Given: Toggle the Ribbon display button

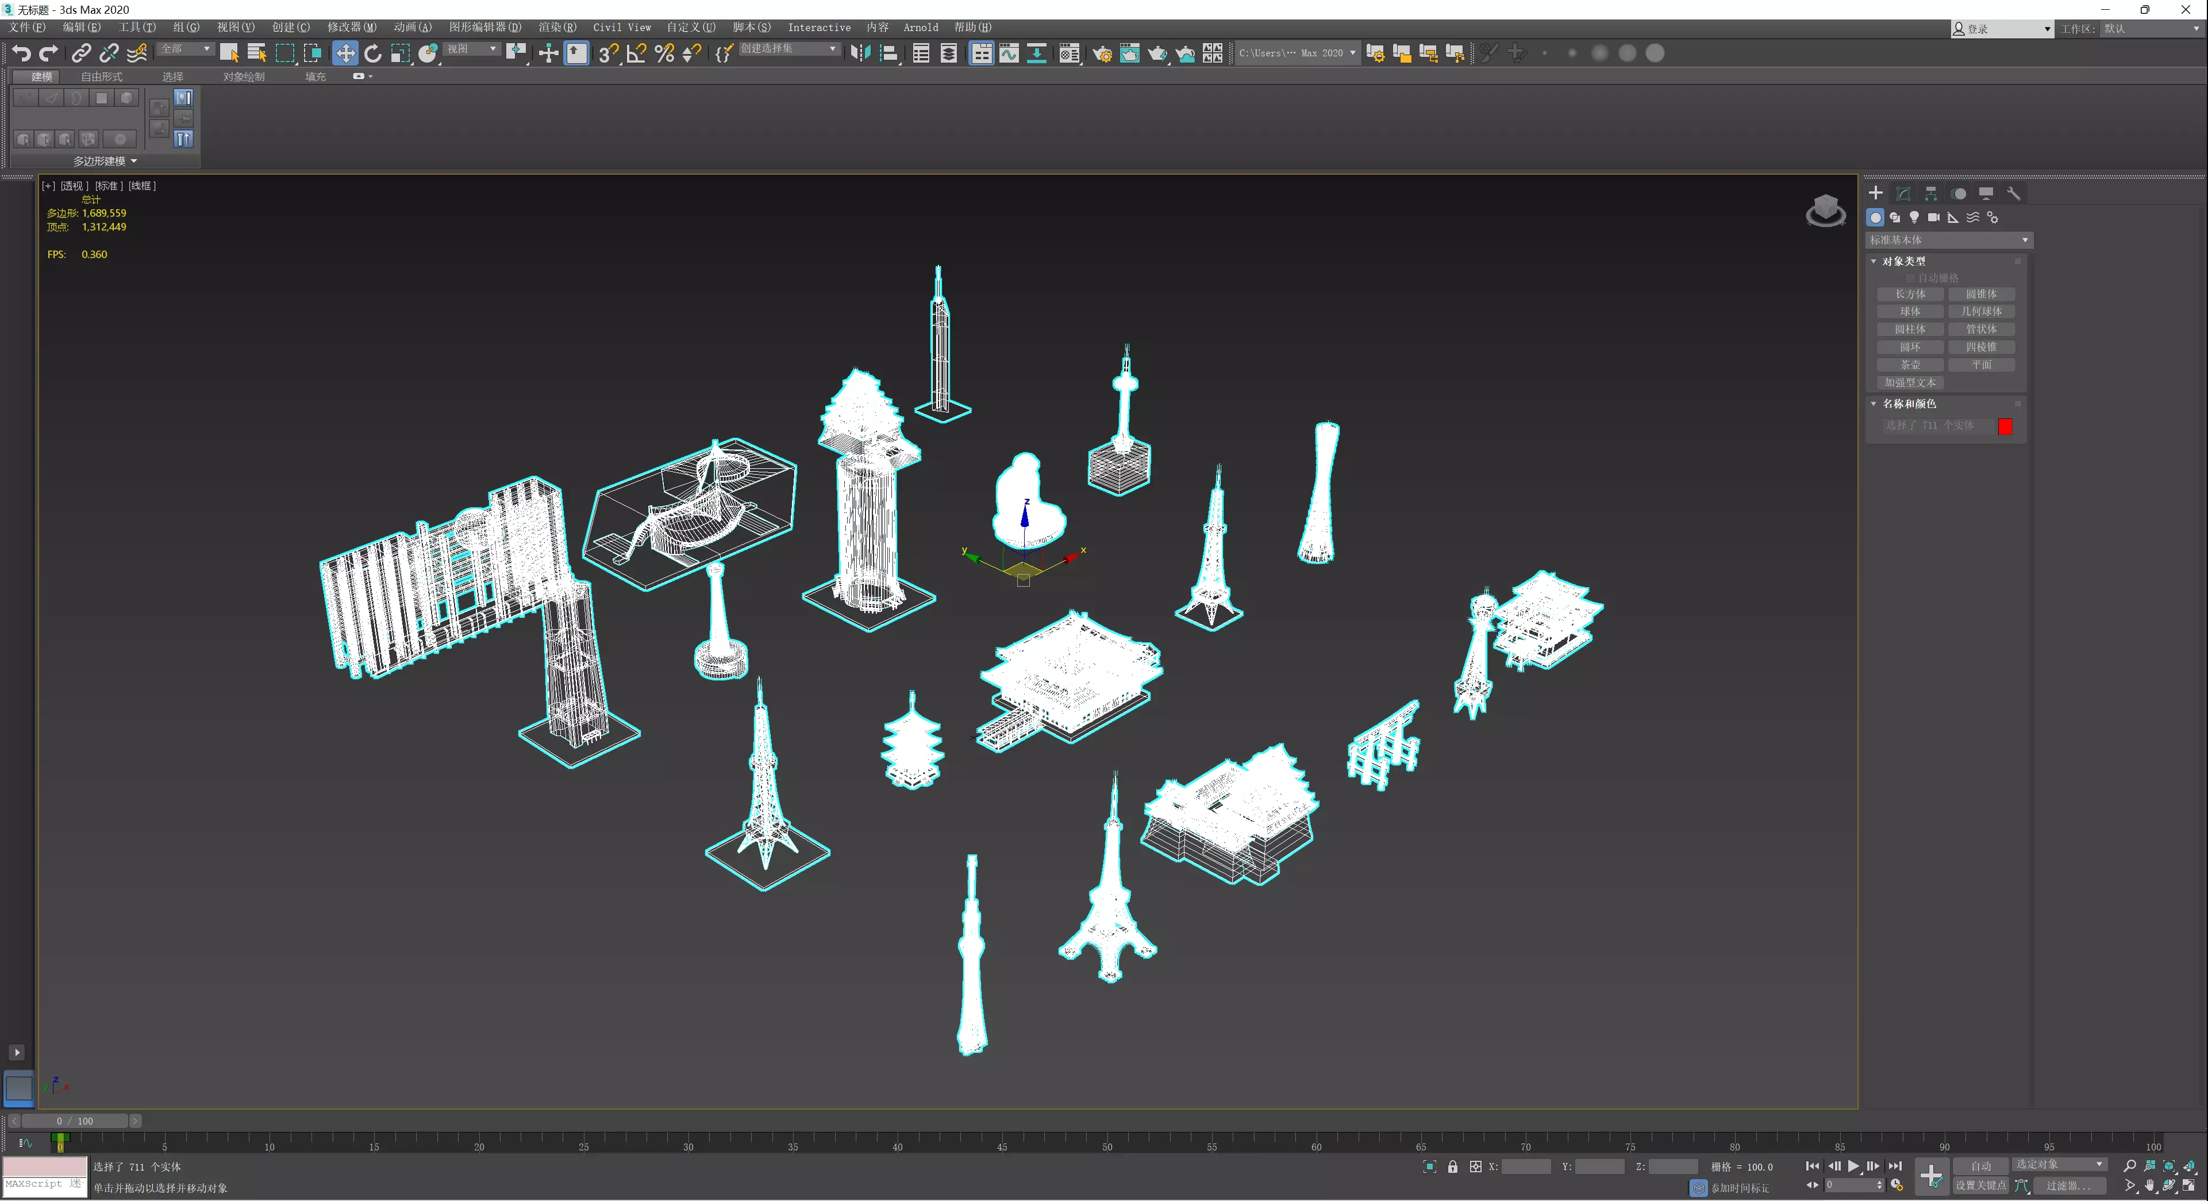Looking at the screenshot, I should pyautogui.click(x=982, y=53).
